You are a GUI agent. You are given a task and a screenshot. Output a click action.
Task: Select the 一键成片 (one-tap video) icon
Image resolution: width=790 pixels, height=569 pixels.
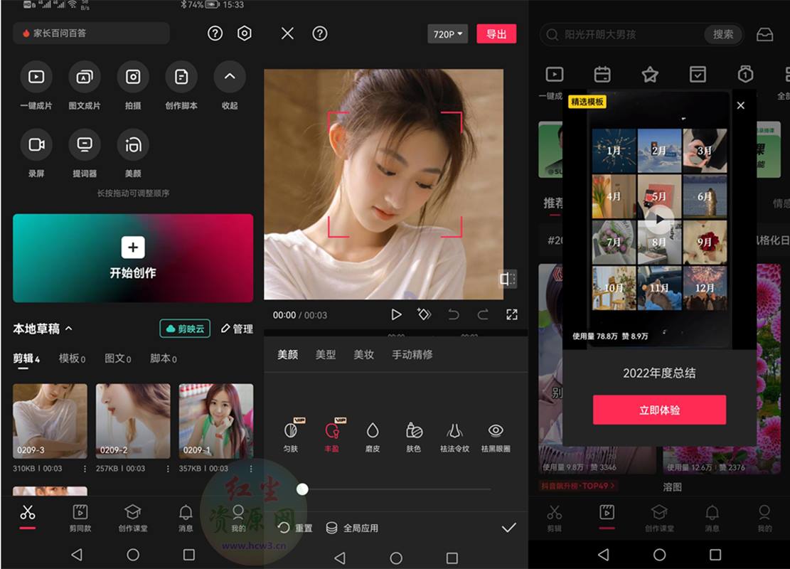(x=36, y=78)
